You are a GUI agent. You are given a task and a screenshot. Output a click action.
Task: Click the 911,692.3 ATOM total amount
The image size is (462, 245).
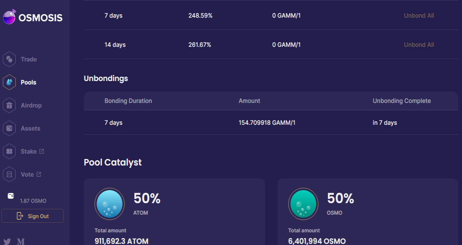[x=121, y=242]
